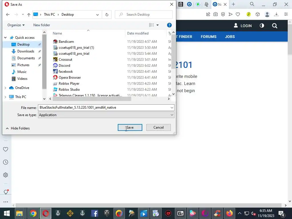This screenshot has width=292, height=219.
Task: Cancel the Save As dialog
Action: [159, 127]
